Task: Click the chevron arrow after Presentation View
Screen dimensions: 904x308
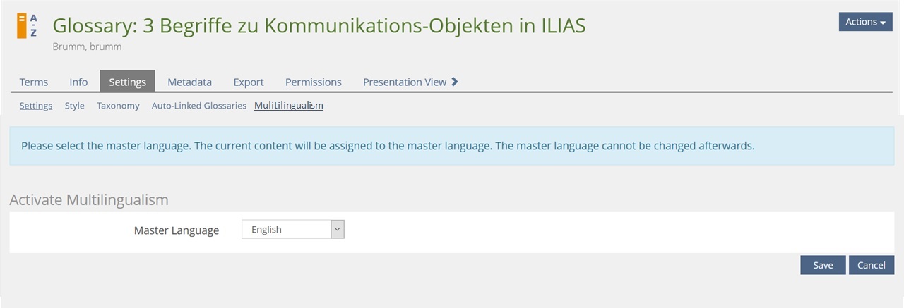Action: (455, 82)
